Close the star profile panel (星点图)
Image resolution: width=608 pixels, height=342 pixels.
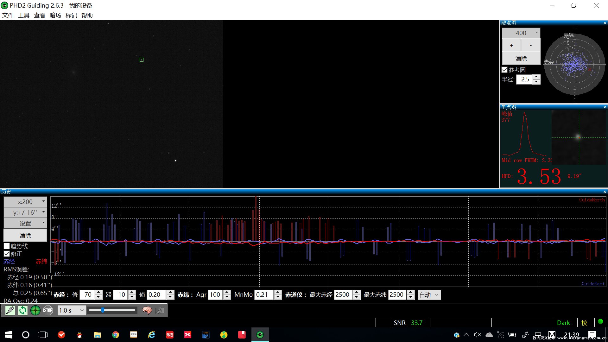(605, 107)
